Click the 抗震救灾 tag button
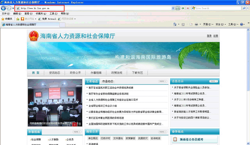250x145 pixels. click(143, 138)
